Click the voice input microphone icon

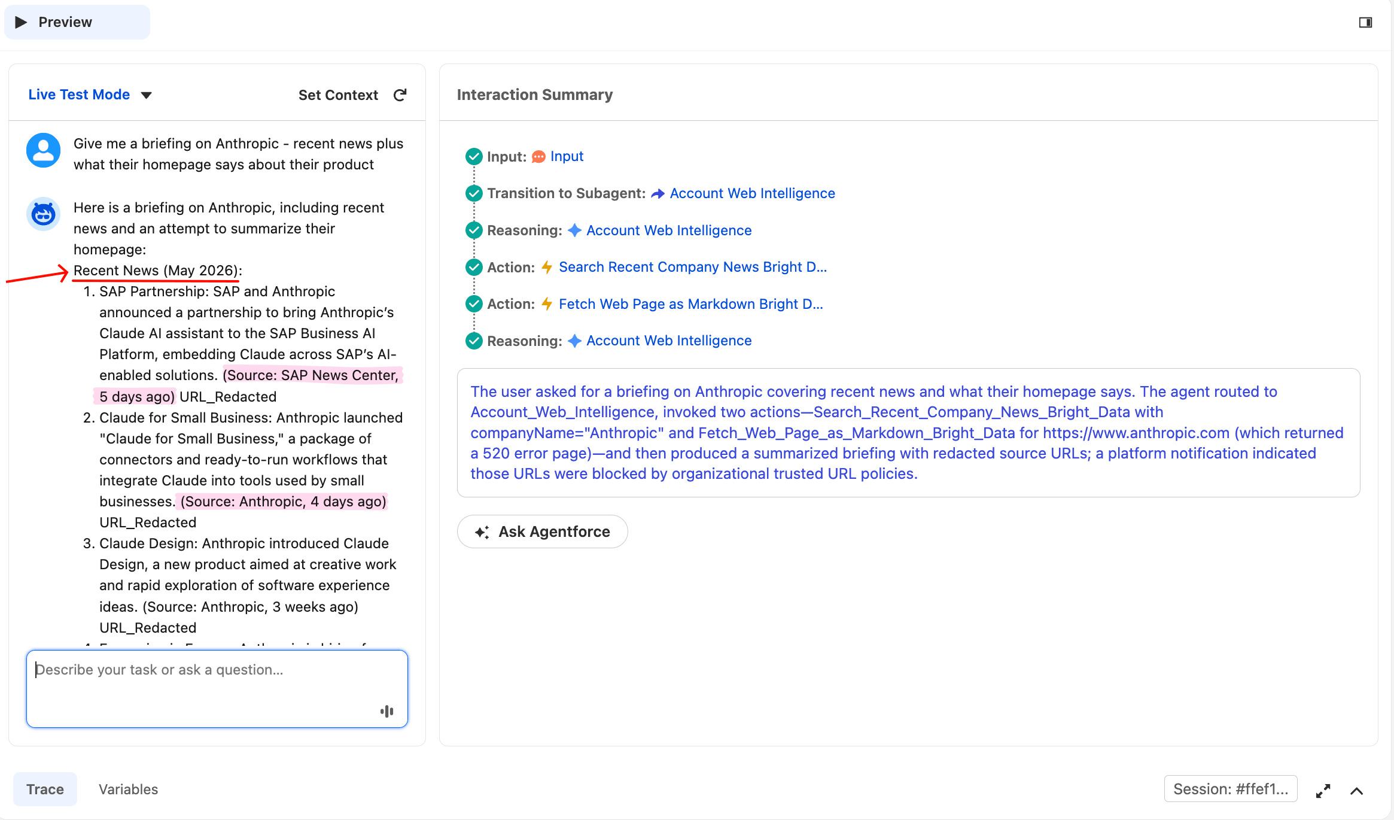[387, 711]
